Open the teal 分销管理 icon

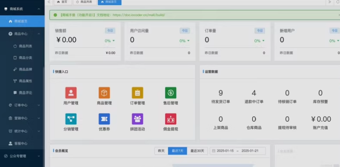71,119
